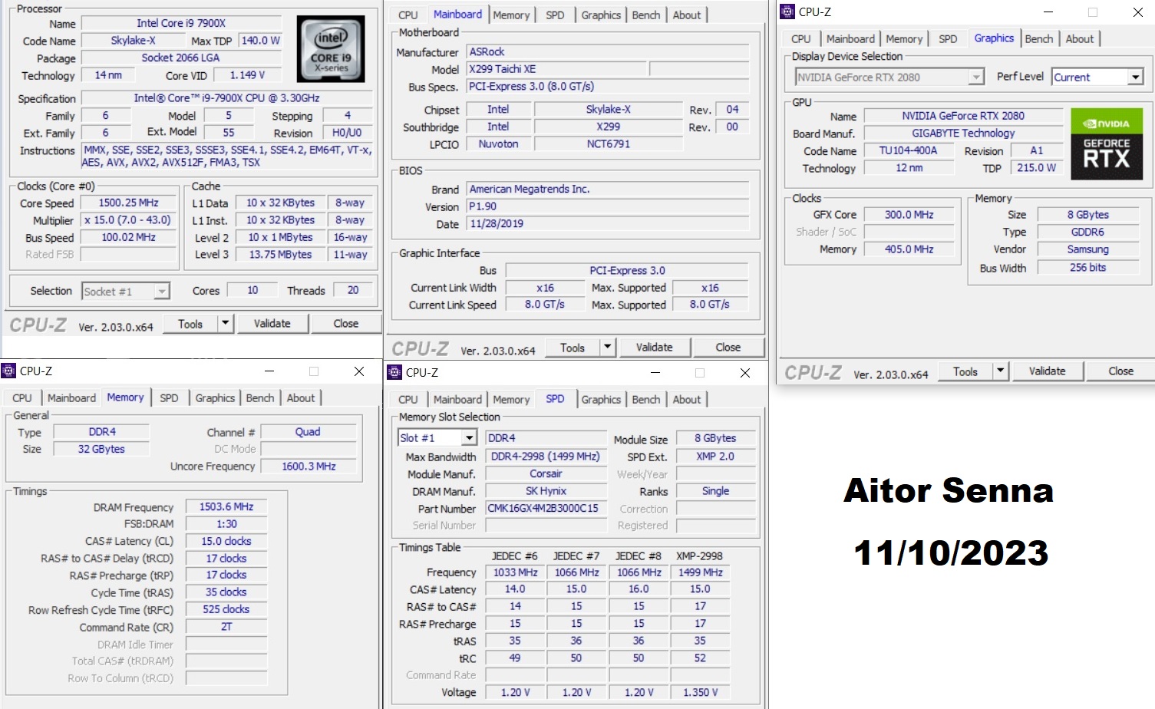Screen dimensions: 1155x709
Task: Click the SPD Ext. value XMP 2.0
Action: pyautogui.click(x=715, y=457)
